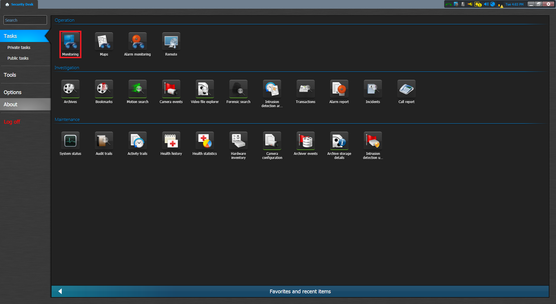Select Private tasks in sidebar

pyautogui.click(x=19, y=47)
